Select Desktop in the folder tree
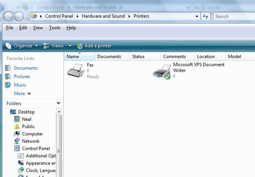This screenshot has height=177, width=255. [x=26, y=112]
